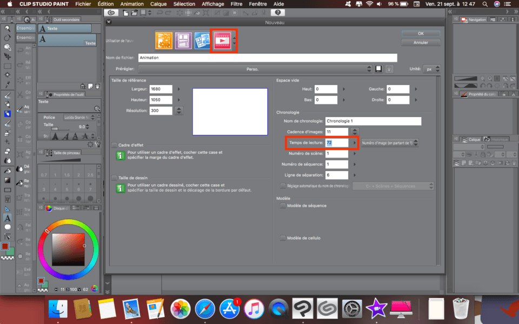Select the Animation work type icon
The image size is (519, 324).
[222, 41]
